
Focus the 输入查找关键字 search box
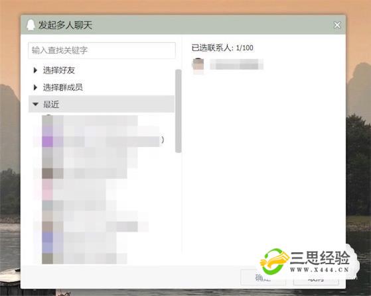coord(102,50)
